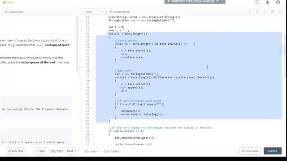
Task: Open the Store link
Action: coord(8,2)
